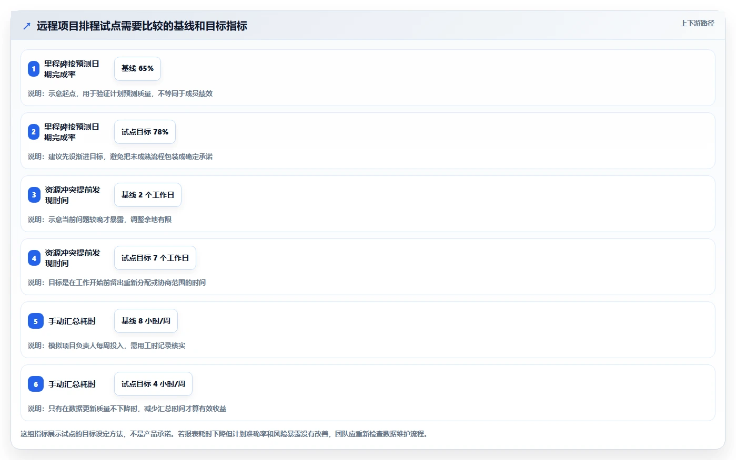The width and height of the screenshot is (736, 460).
Task: Select number badge 5
Action: click(x=36, y=321)
